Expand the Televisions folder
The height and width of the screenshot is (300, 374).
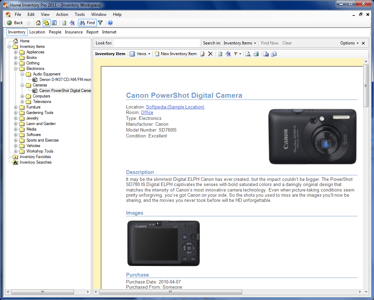point(22,102)
